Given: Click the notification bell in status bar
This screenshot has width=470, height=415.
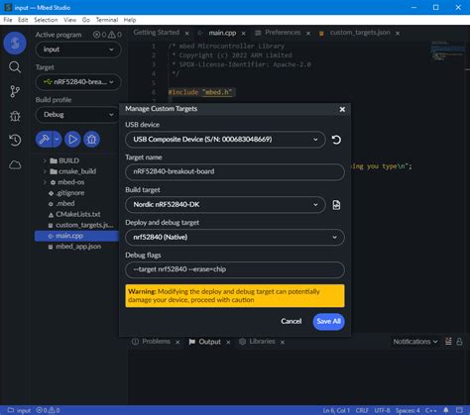Looking at the screenshot, I should coord(446,410).
